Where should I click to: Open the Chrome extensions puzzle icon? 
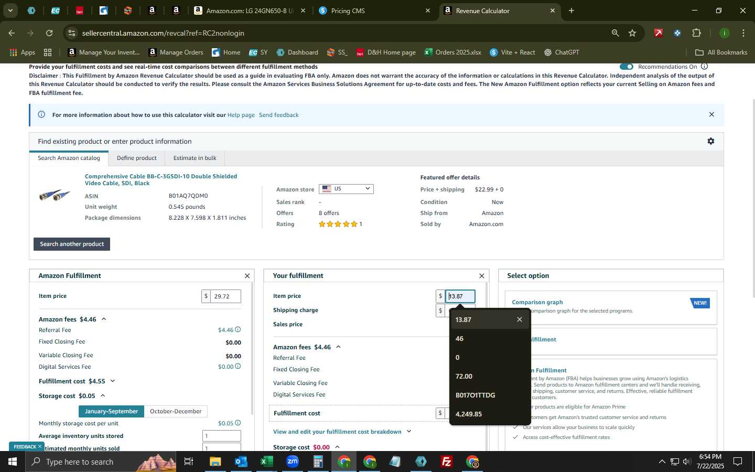696,33
